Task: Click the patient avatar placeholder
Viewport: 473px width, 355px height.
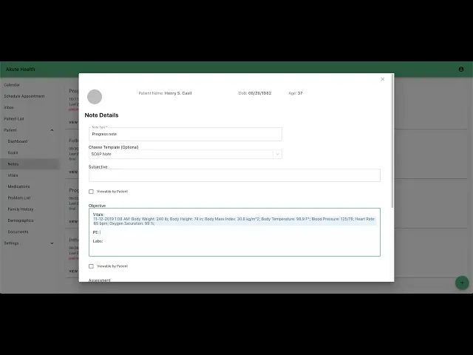Action: click(95, 97)
